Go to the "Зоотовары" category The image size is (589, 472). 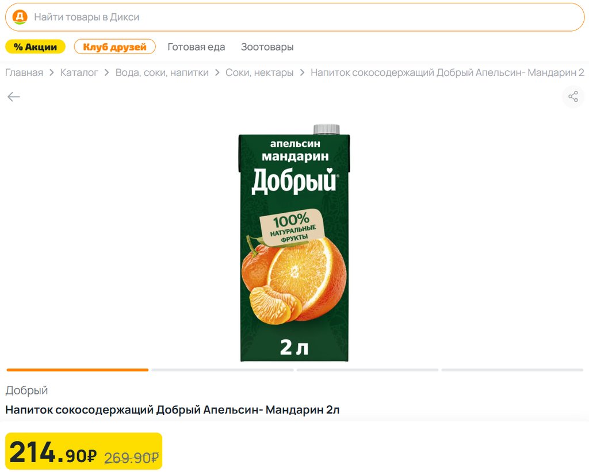click(267, 47)
